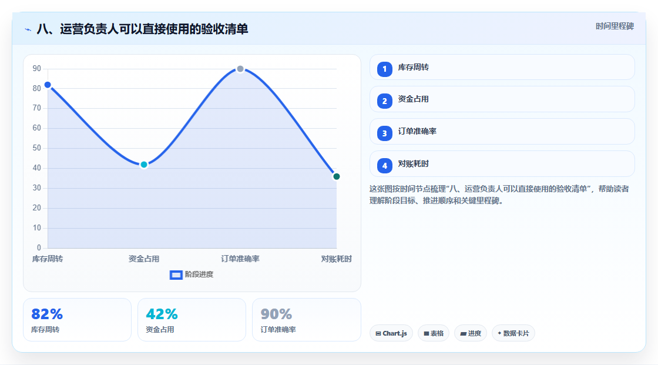Click the y-axis value 0
Screen dimensions: 658x365
pos(39,248)
